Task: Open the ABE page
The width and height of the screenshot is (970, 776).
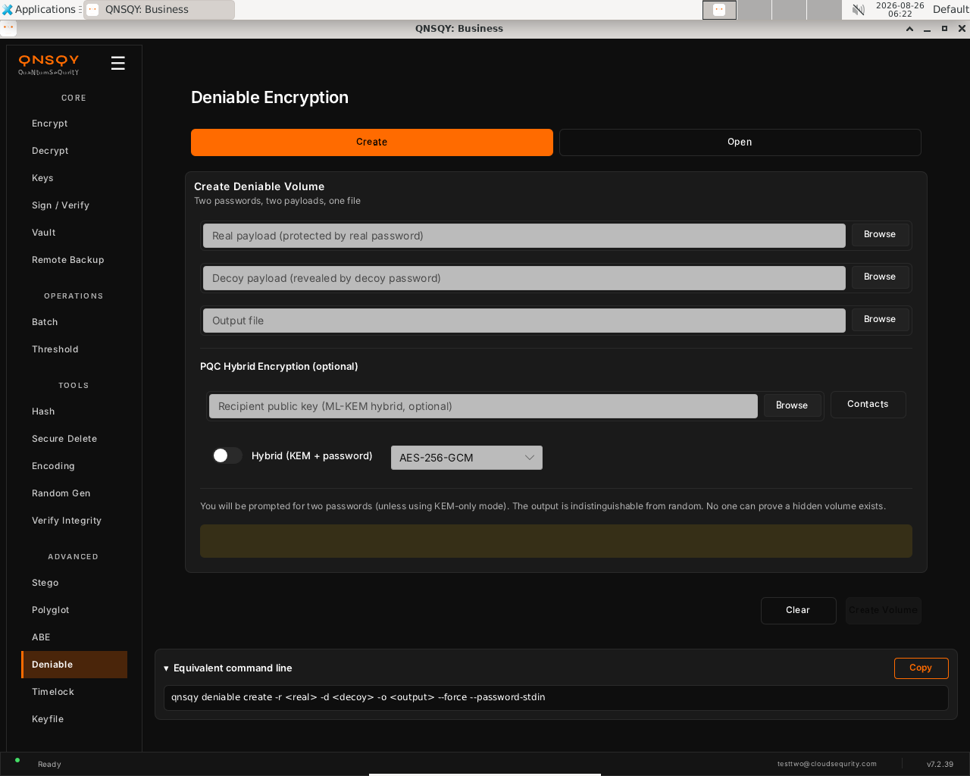Action: (x=74, y=637)
